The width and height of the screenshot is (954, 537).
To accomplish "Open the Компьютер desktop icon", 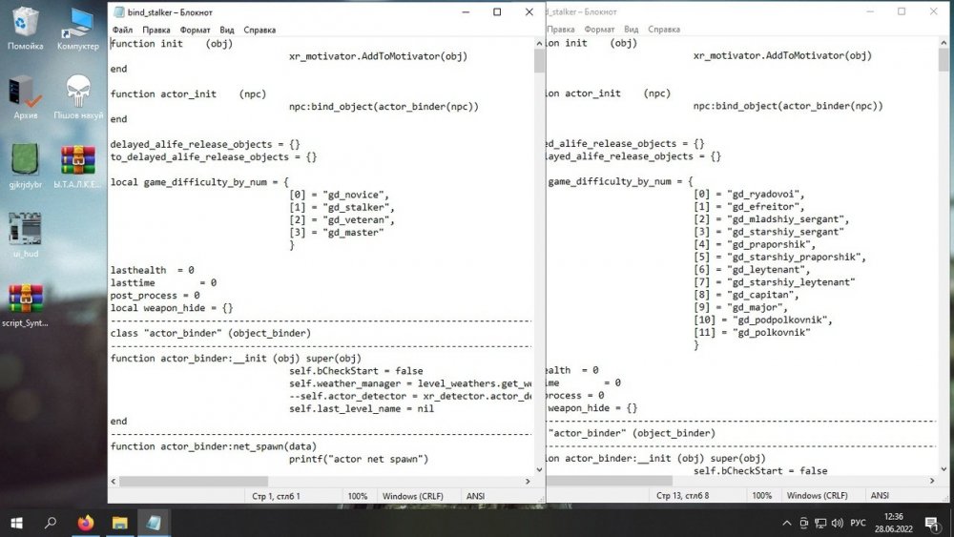I will tap(78, 28).
